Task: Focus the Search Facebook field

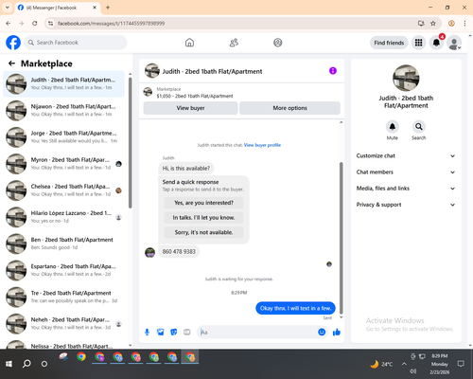Action: click(x=76, y=43)
